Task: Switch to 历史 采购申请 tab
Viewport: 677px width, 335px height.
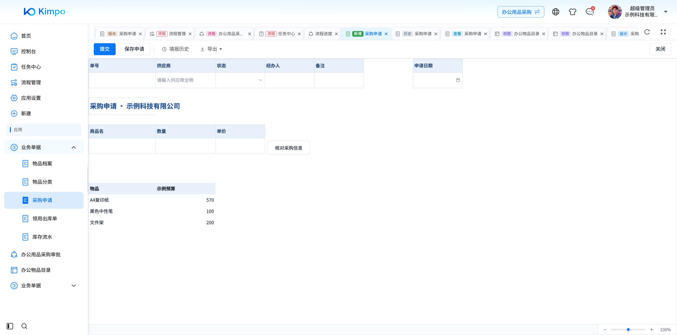Action: [416, 34]
